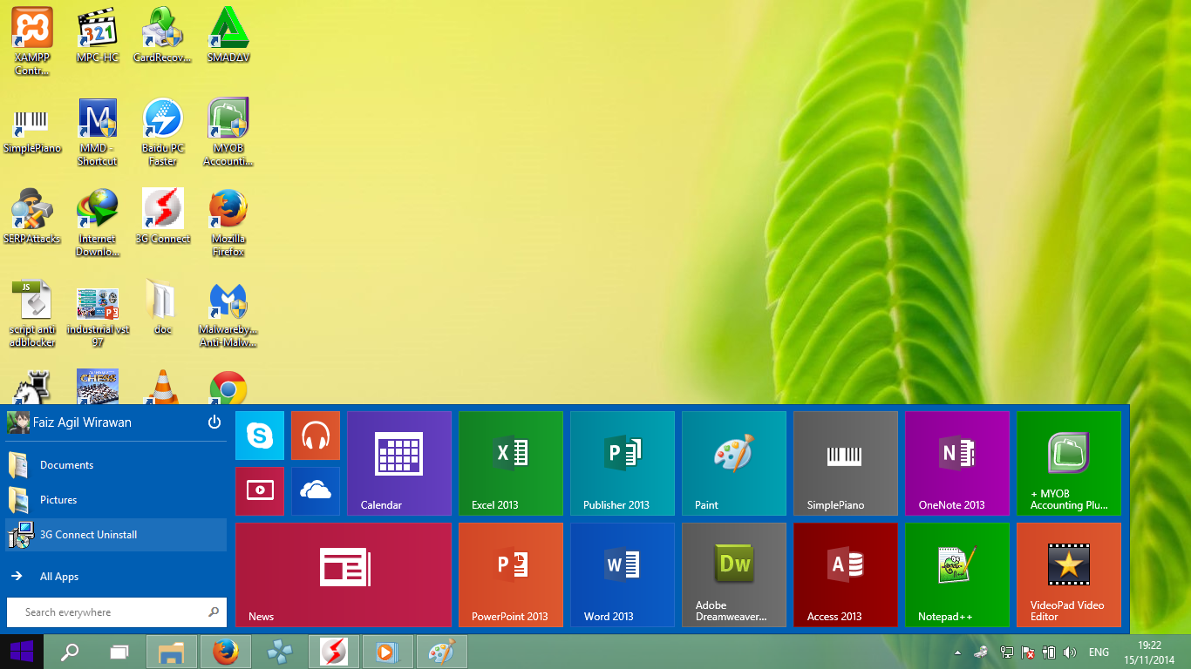Open the Faiz Agil Wirawan user account
Image resolution: width=1191 pixels, height=669 pixels.
click(70, 422)
